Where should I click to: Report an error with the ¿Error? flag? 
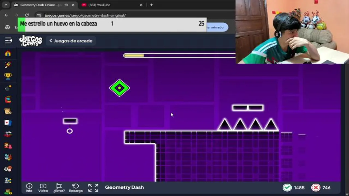coord(59,188)
